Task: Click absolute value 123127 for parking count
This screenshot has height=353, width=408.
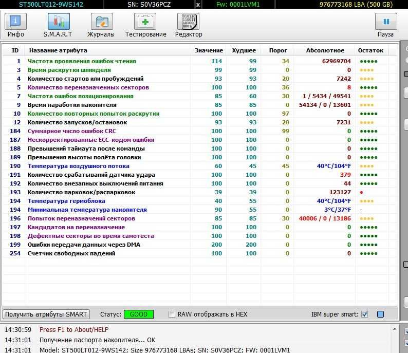Action: 340,192
